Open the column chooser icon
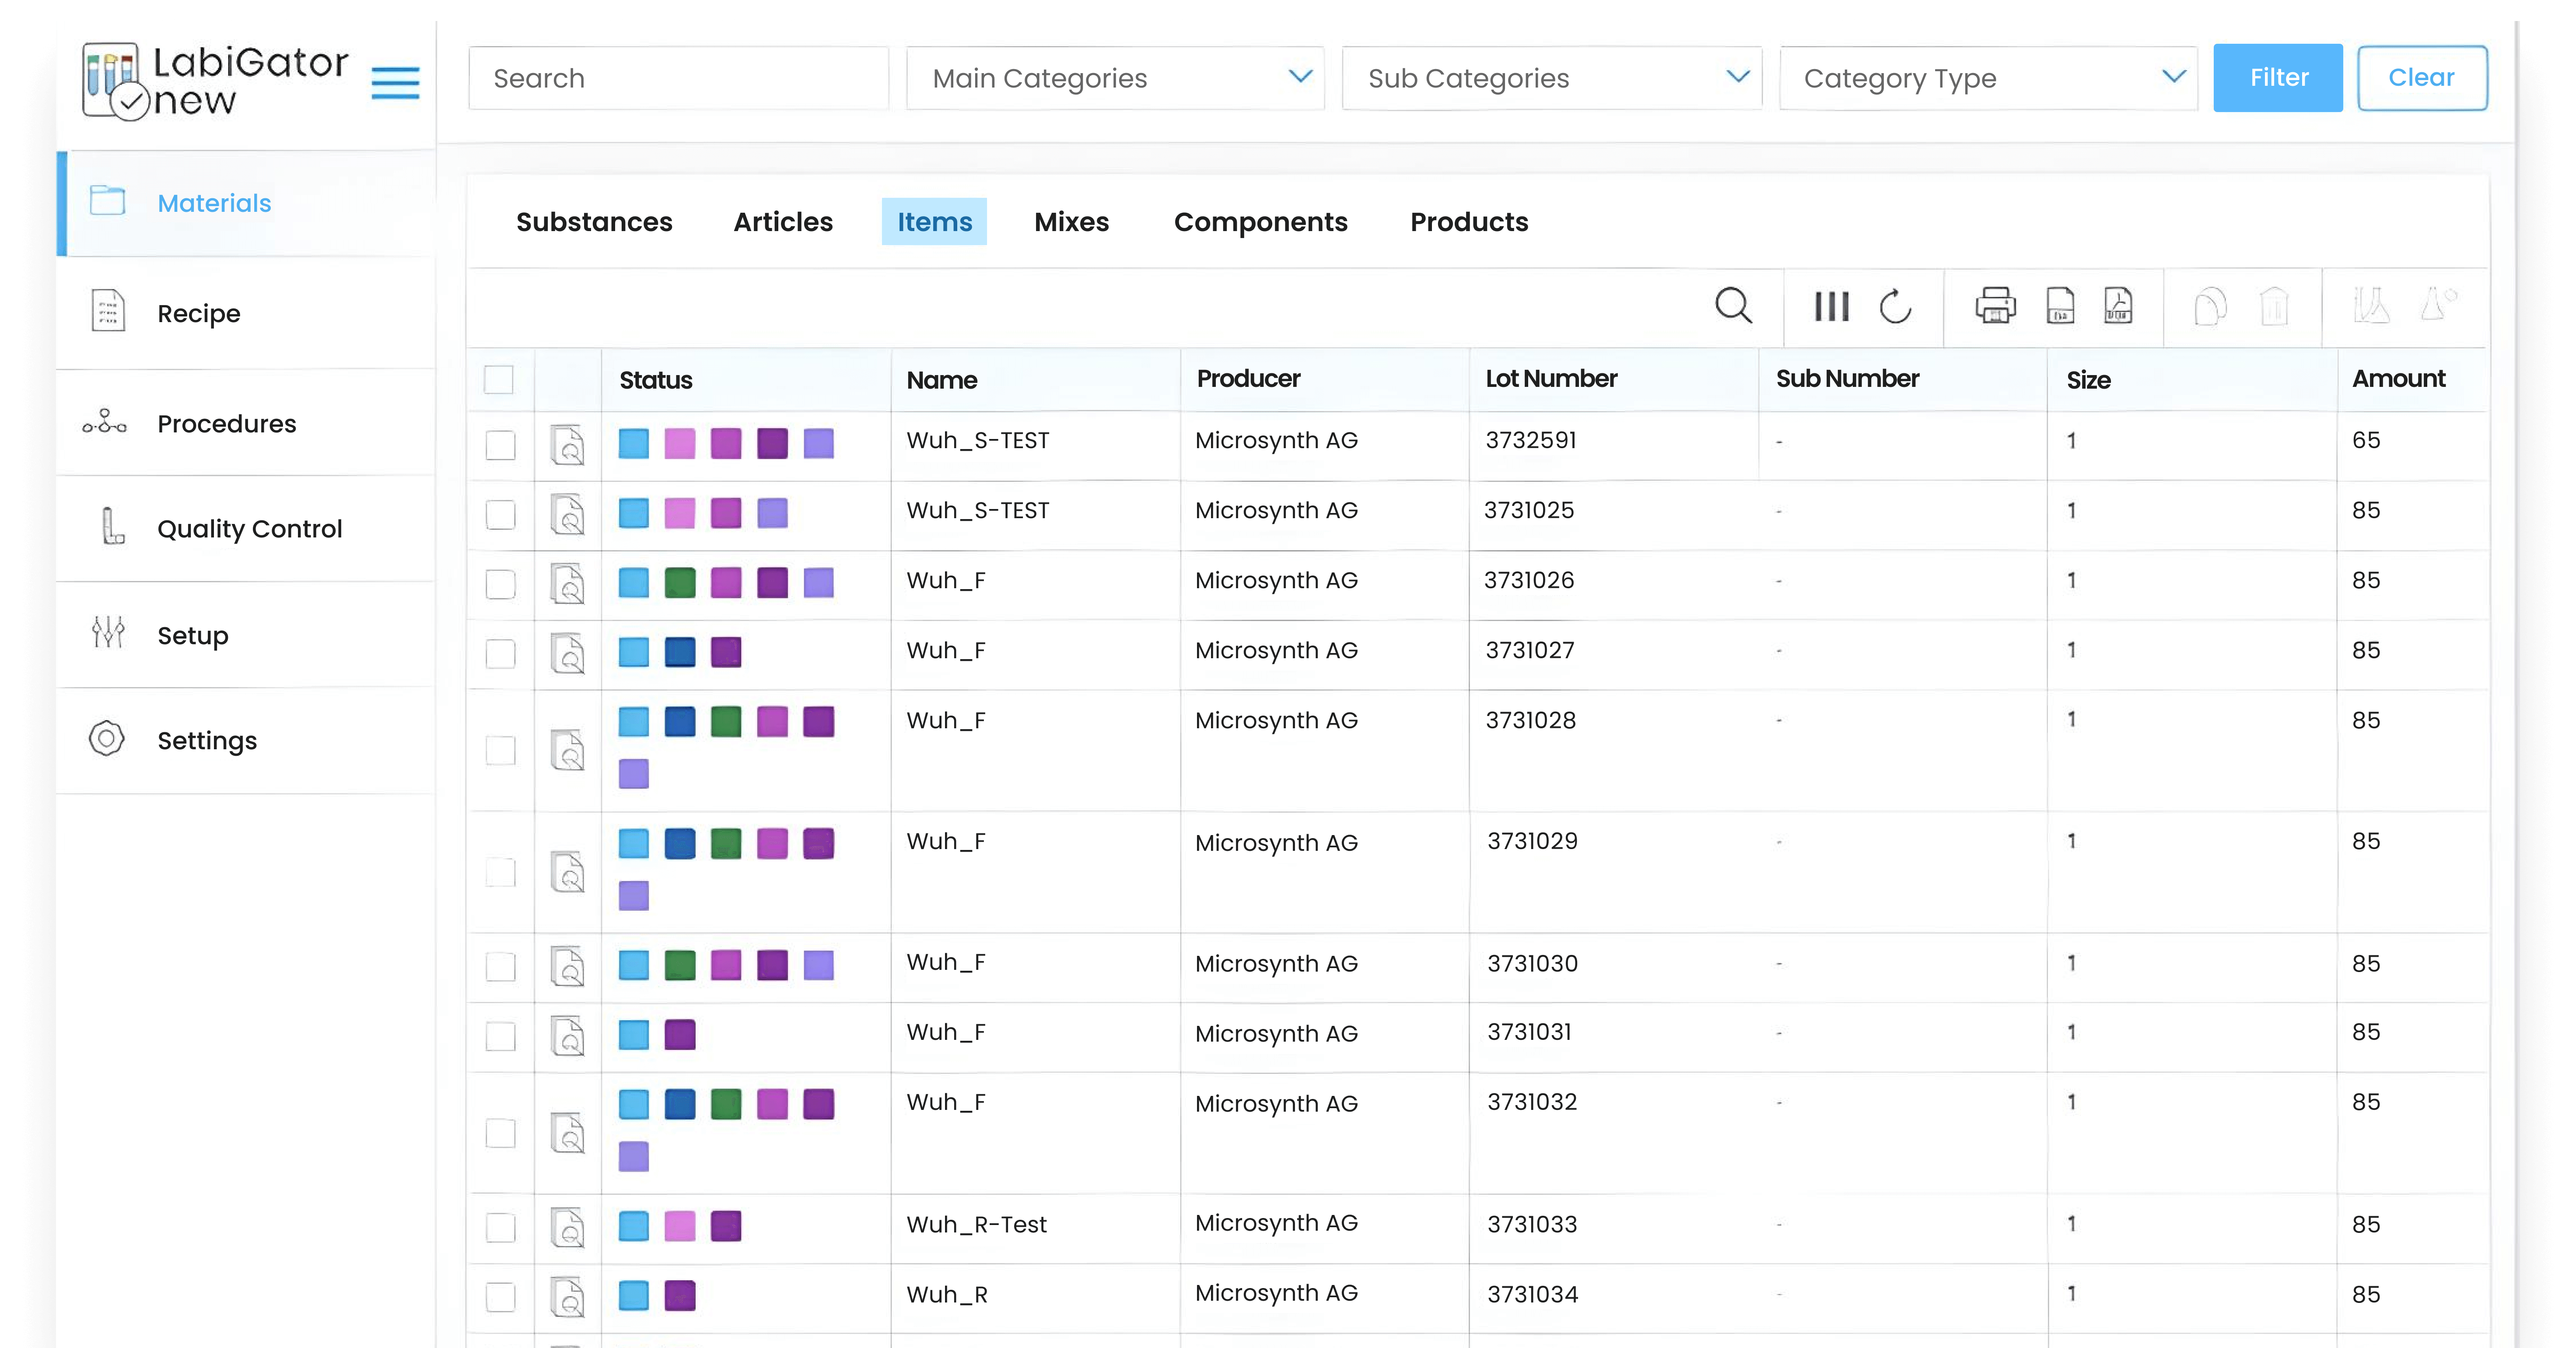 click(1831, 306)
